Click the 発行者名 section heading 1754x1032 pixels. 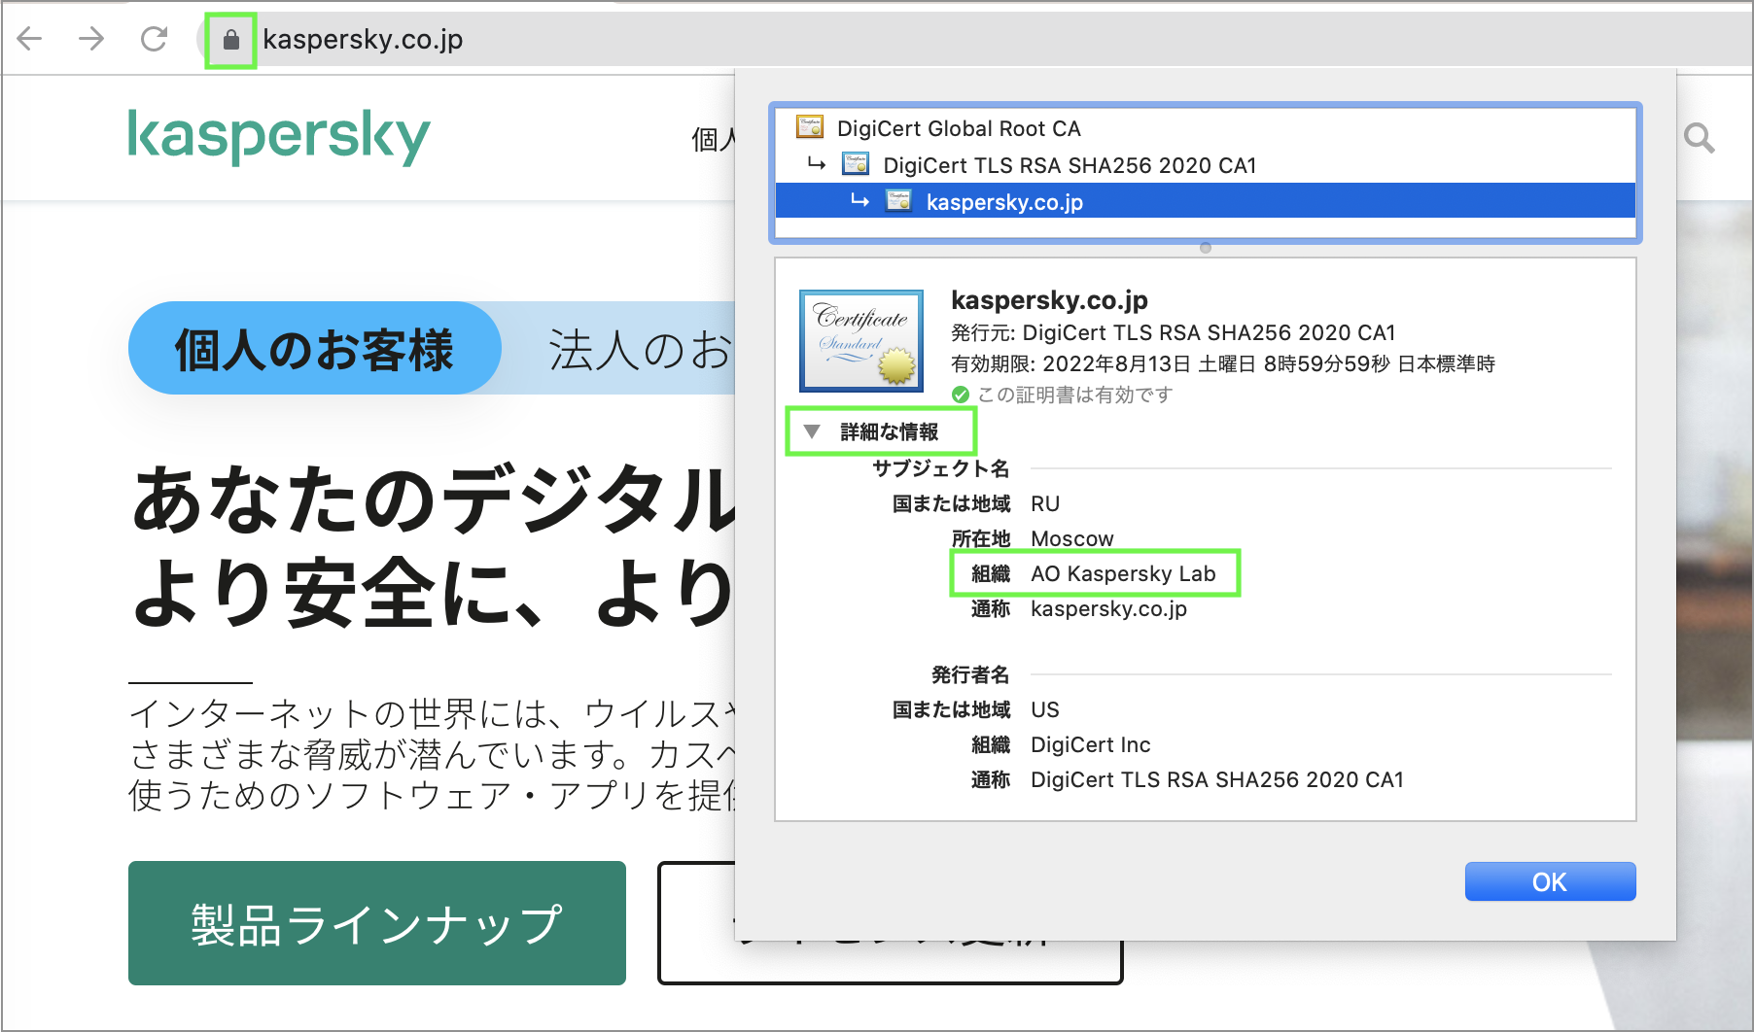pos(970,674)
